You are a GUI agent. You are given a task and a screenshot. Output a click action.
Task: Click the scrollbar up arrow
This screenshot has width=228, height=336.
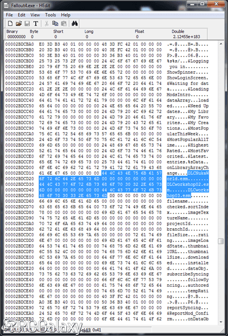click(221, 44)
